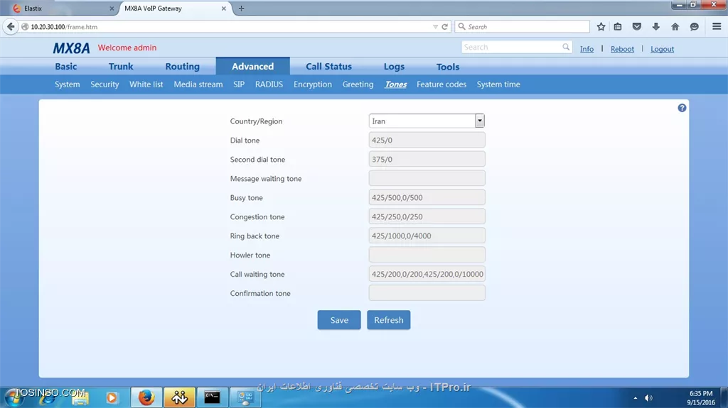Open the Logs menu tab
Viewport: 728px width, 408px height.
[x=394, y=66]
